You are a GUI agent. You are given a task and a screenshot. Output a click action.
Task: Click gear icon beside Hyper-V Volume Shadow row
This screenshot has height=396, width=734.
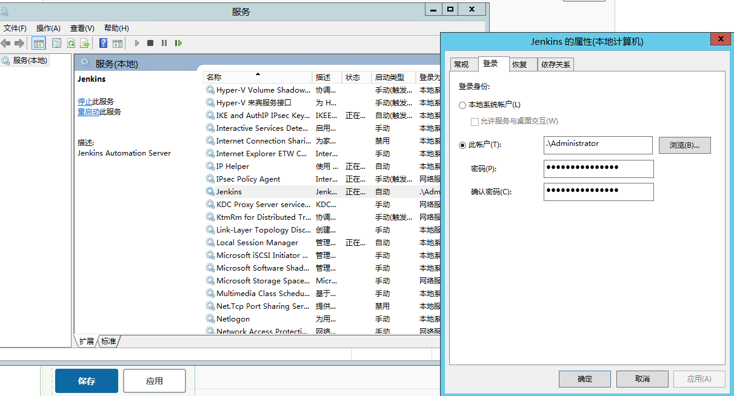pyautogui.click(x=210, y=90)
